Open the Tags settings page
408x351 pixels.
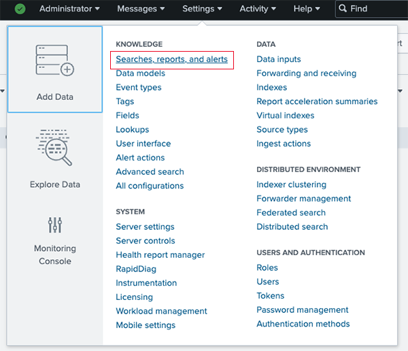point(125,101)
